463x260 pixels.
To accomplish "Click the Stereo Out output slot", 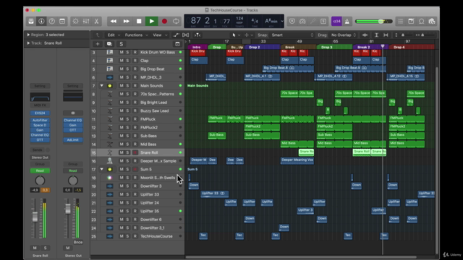I will coord(40,157).
